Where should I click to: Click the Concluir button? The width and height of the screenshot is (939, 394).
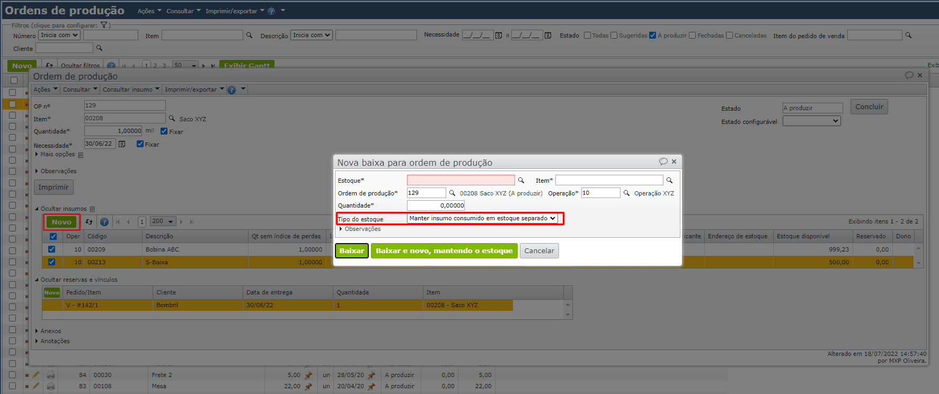869,106
